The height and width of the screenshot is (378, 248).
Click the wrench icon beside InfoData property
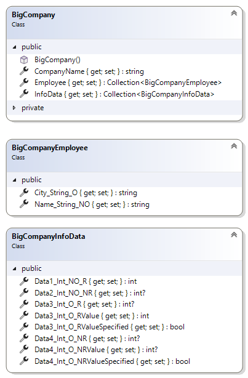click(24, 94)
